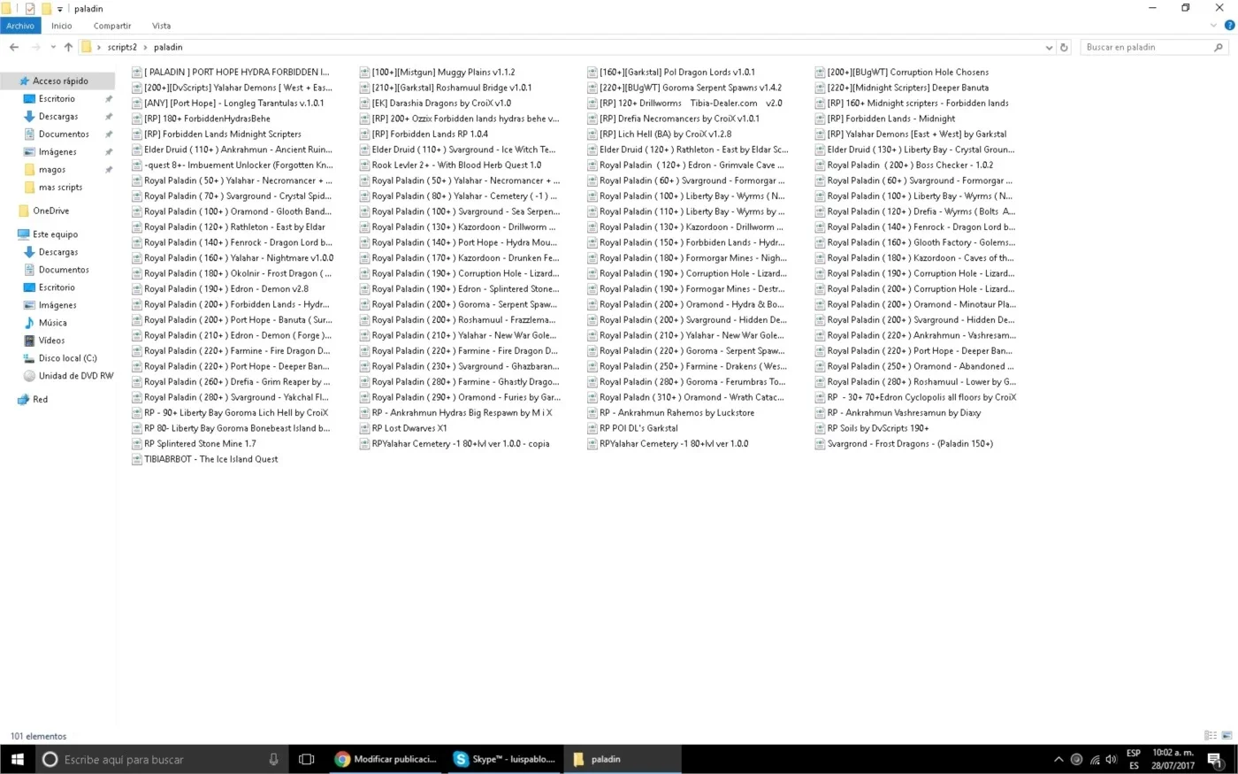
Task: Open Skype from the taskbar
Action: pyautogui.click(x=504, y=759)
